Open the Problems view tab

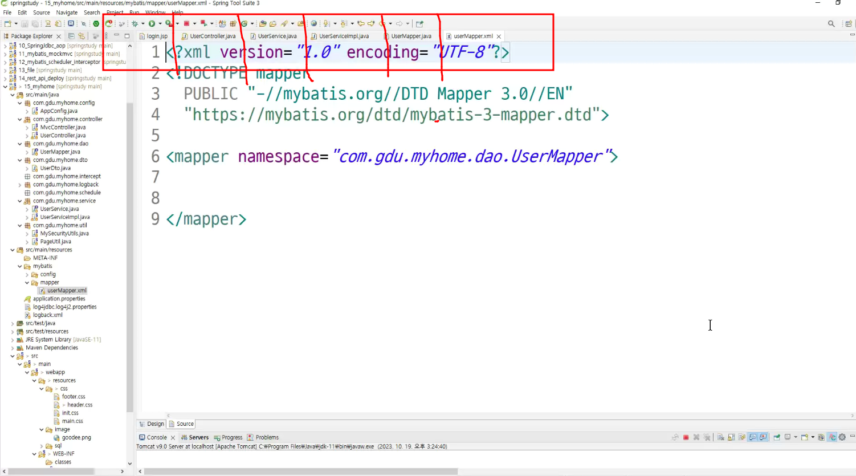(x=263, y=437)
